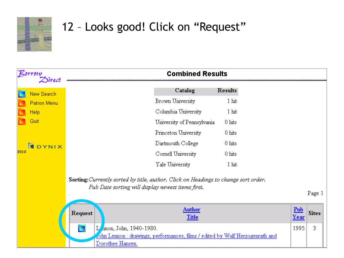Sort results by Pub Year heading

click(298, 213)
